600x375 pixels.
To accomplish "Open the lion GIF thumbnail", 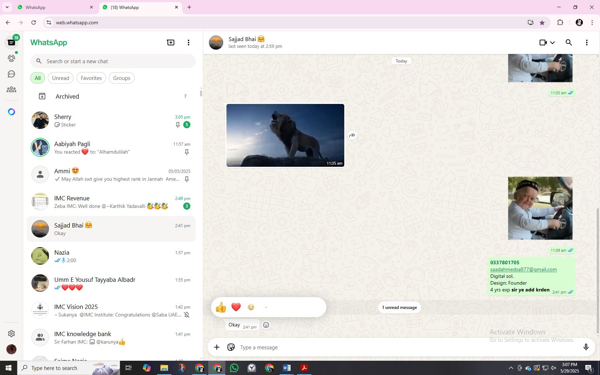I will (x=285, y=135).
